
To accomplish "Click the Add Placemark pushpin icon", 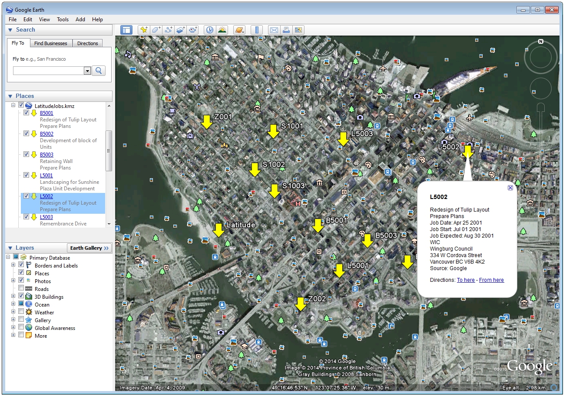I will (143, 30).
